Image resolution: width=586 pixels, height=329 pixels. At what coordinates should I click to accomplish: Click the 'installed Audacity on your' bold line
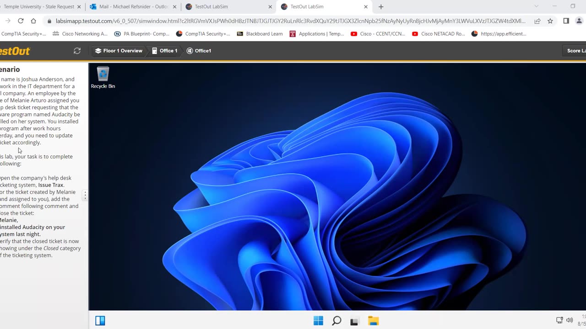(33, 227)
